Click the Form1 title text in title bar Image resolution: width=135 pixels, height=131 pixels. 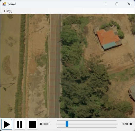12,4
